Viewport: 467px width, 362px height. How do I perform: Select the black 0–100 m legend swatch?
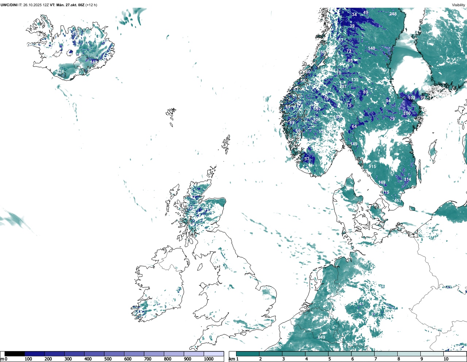tap(15, 354)
